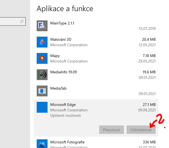
Task: Select the MediaInfo 19.09 app name
Action: click(x=64, y=72)
